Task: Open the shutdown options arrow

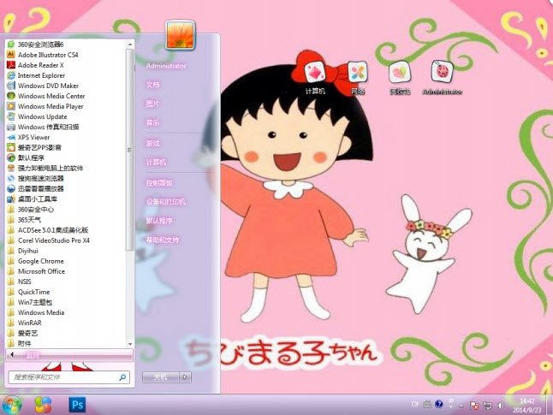Action: (185, 377)
